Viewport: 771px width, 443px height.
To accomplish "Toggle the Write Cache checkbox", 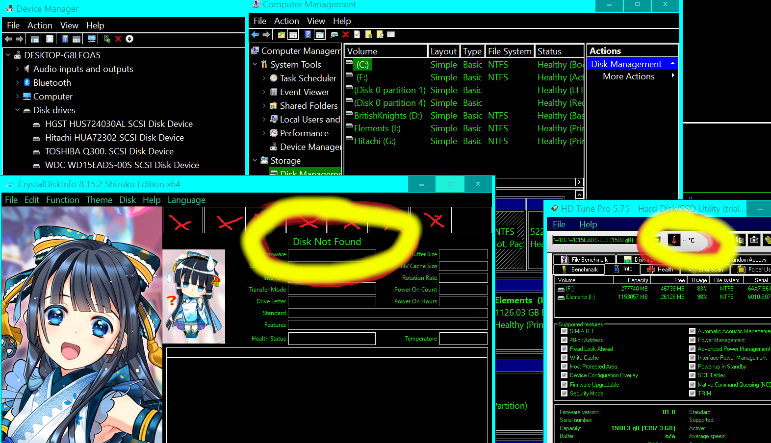I will click(x=564, y=358).
